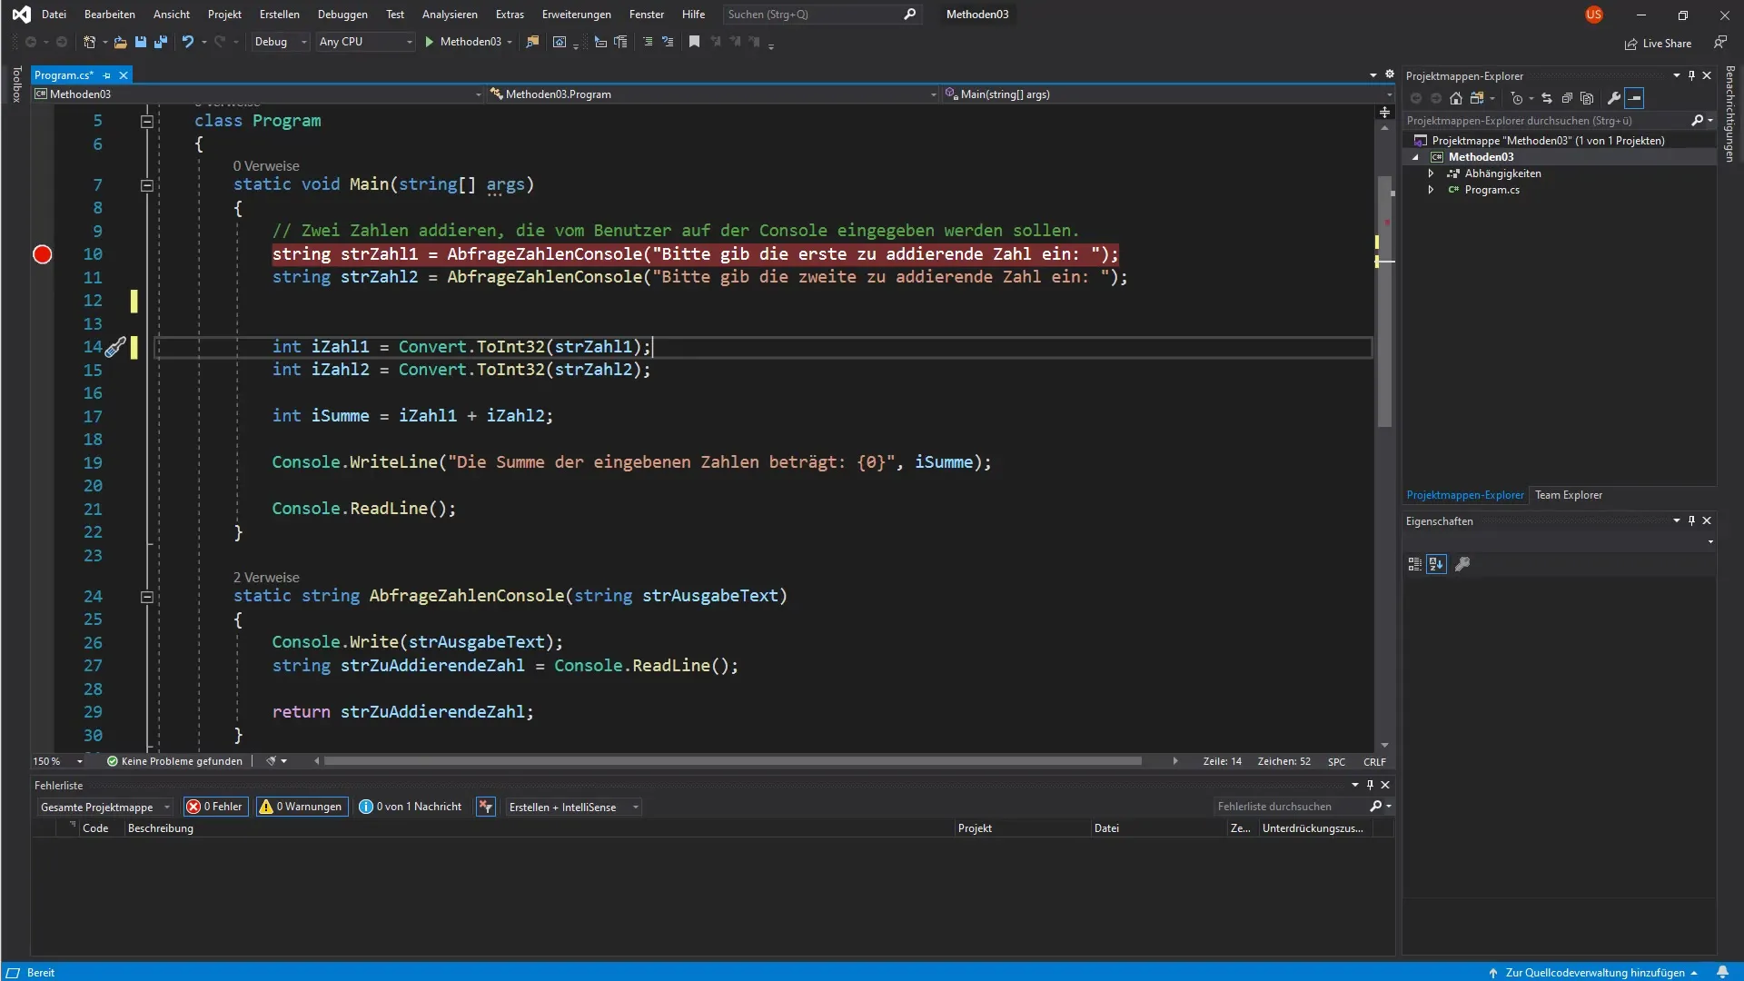Click the Home icon in Projektmappen-Explorer

(x=1456, y=98)
